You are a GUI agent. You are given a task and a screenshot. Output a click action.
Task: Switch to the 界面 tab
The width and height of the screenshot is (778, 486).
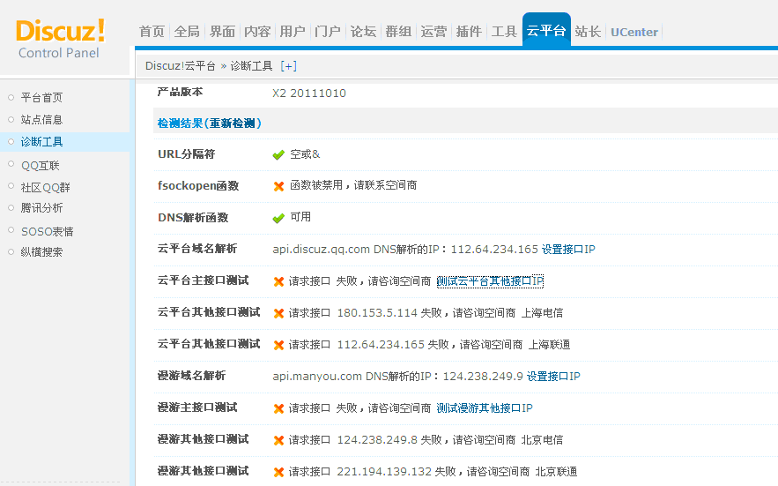[222, 32]
